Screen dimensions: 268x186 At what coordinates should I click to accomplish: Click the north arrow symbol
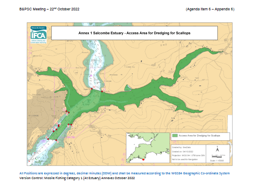pos(217,149)
